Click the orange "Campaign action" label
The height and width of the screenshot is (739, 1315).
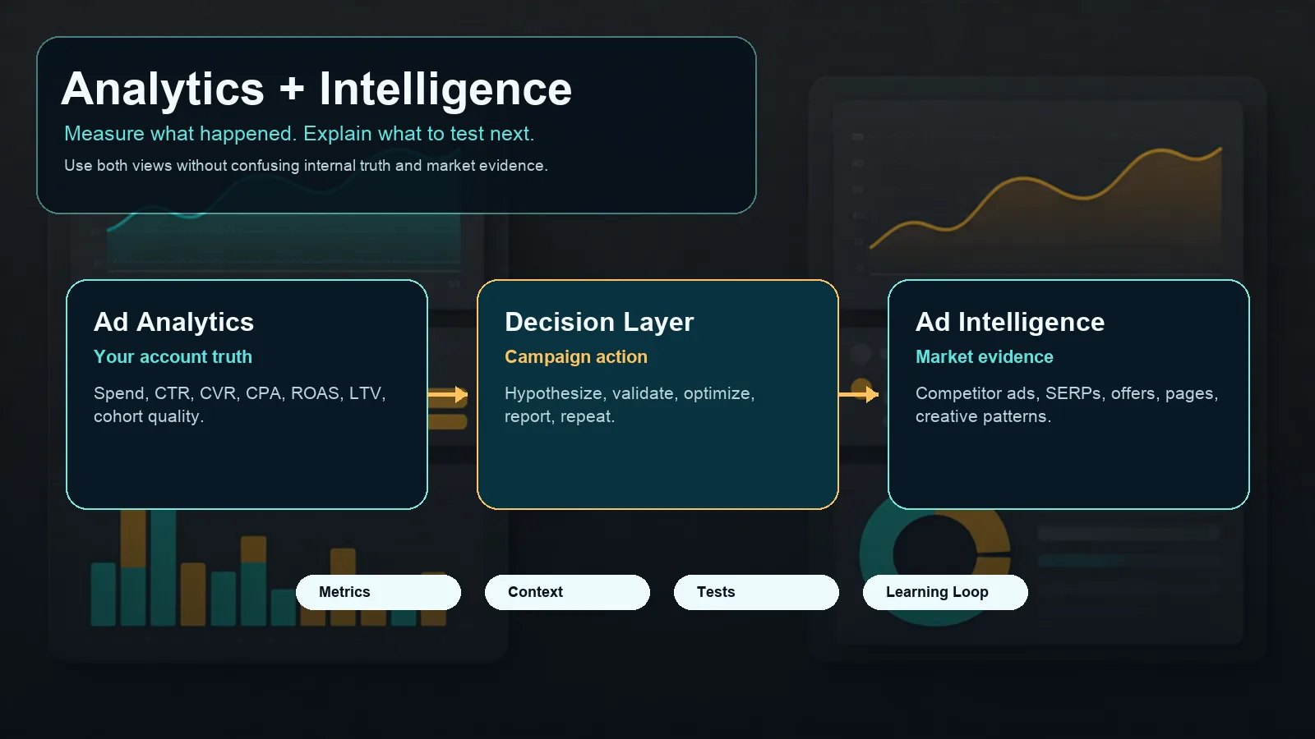pos(576,357)
